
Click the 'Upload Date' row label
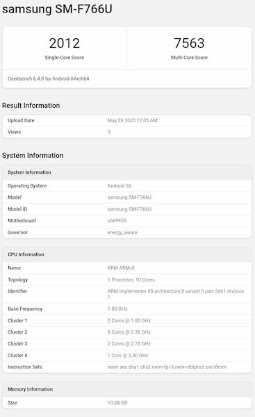pyautogui.click(x=21, y=120)
